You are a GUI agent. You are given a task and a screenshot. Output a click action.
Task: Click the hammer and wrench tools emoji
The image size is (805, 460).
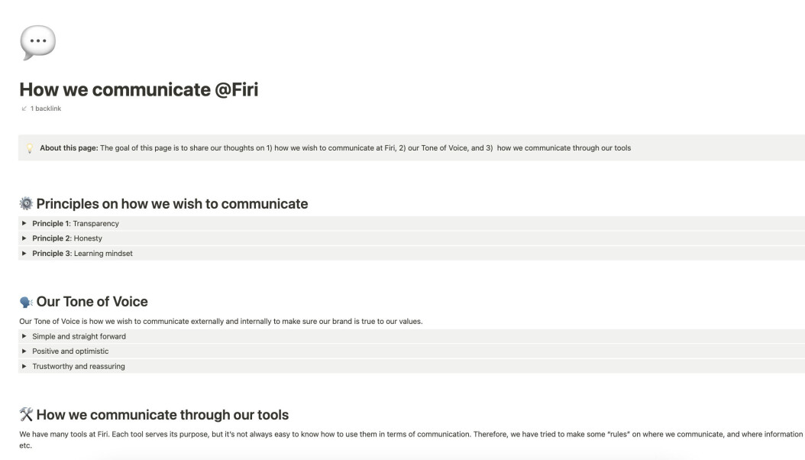[x=26, y=414]
